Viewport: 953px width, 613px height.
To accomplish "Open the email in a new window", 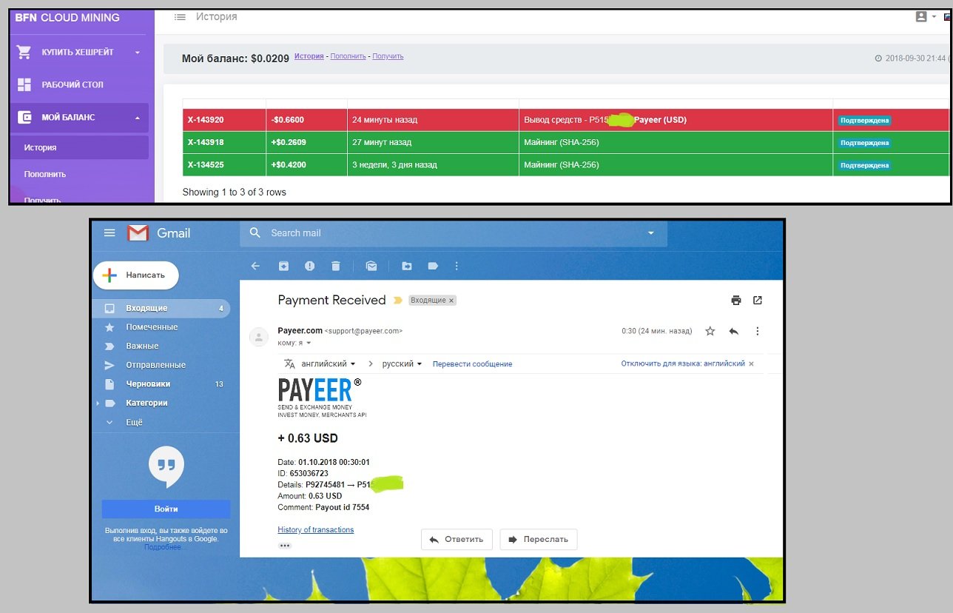I will pos(758,300).
